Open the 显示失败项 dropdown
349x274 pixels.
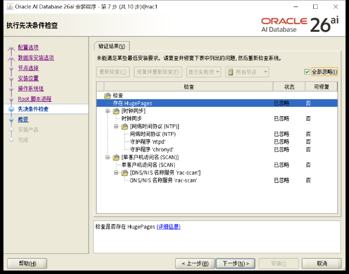click(204, 72)
